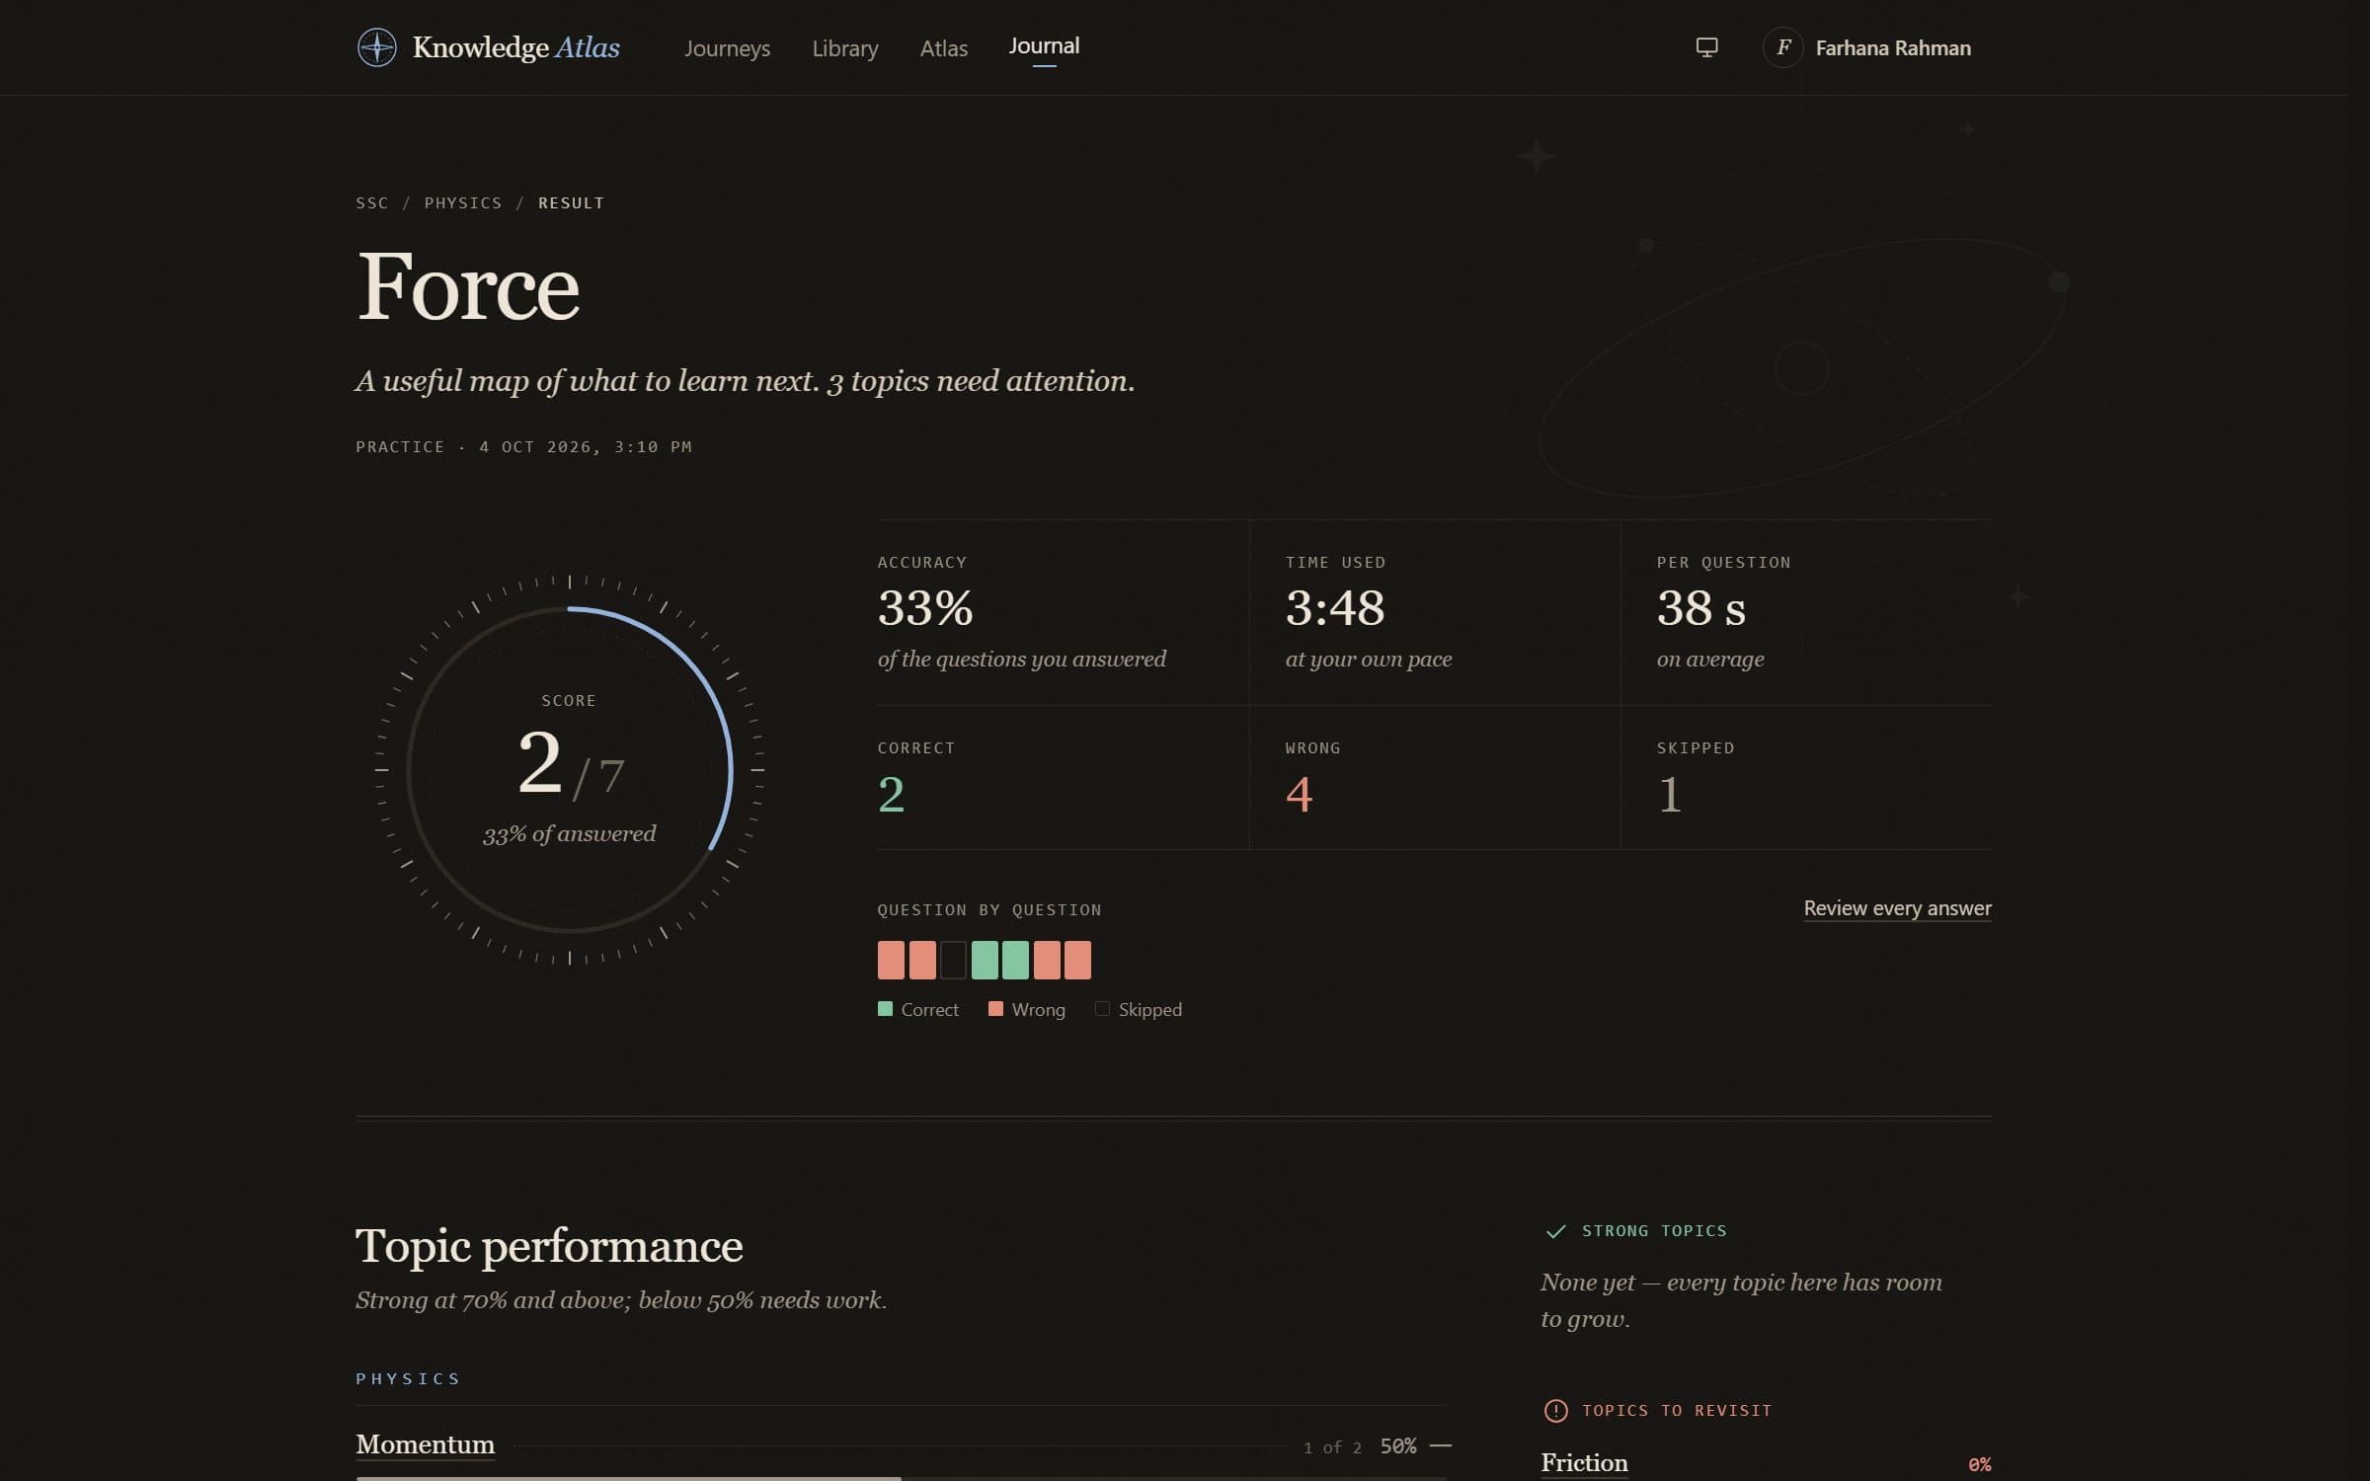Click the Topic performance heading
2370x1481 pixels.
point(549,1246)
